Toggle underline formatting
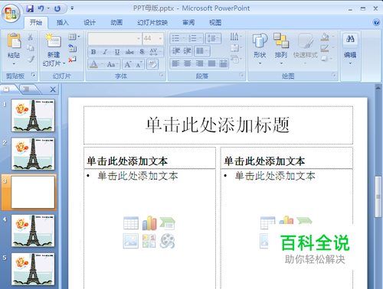 click(x=116, y=52)
